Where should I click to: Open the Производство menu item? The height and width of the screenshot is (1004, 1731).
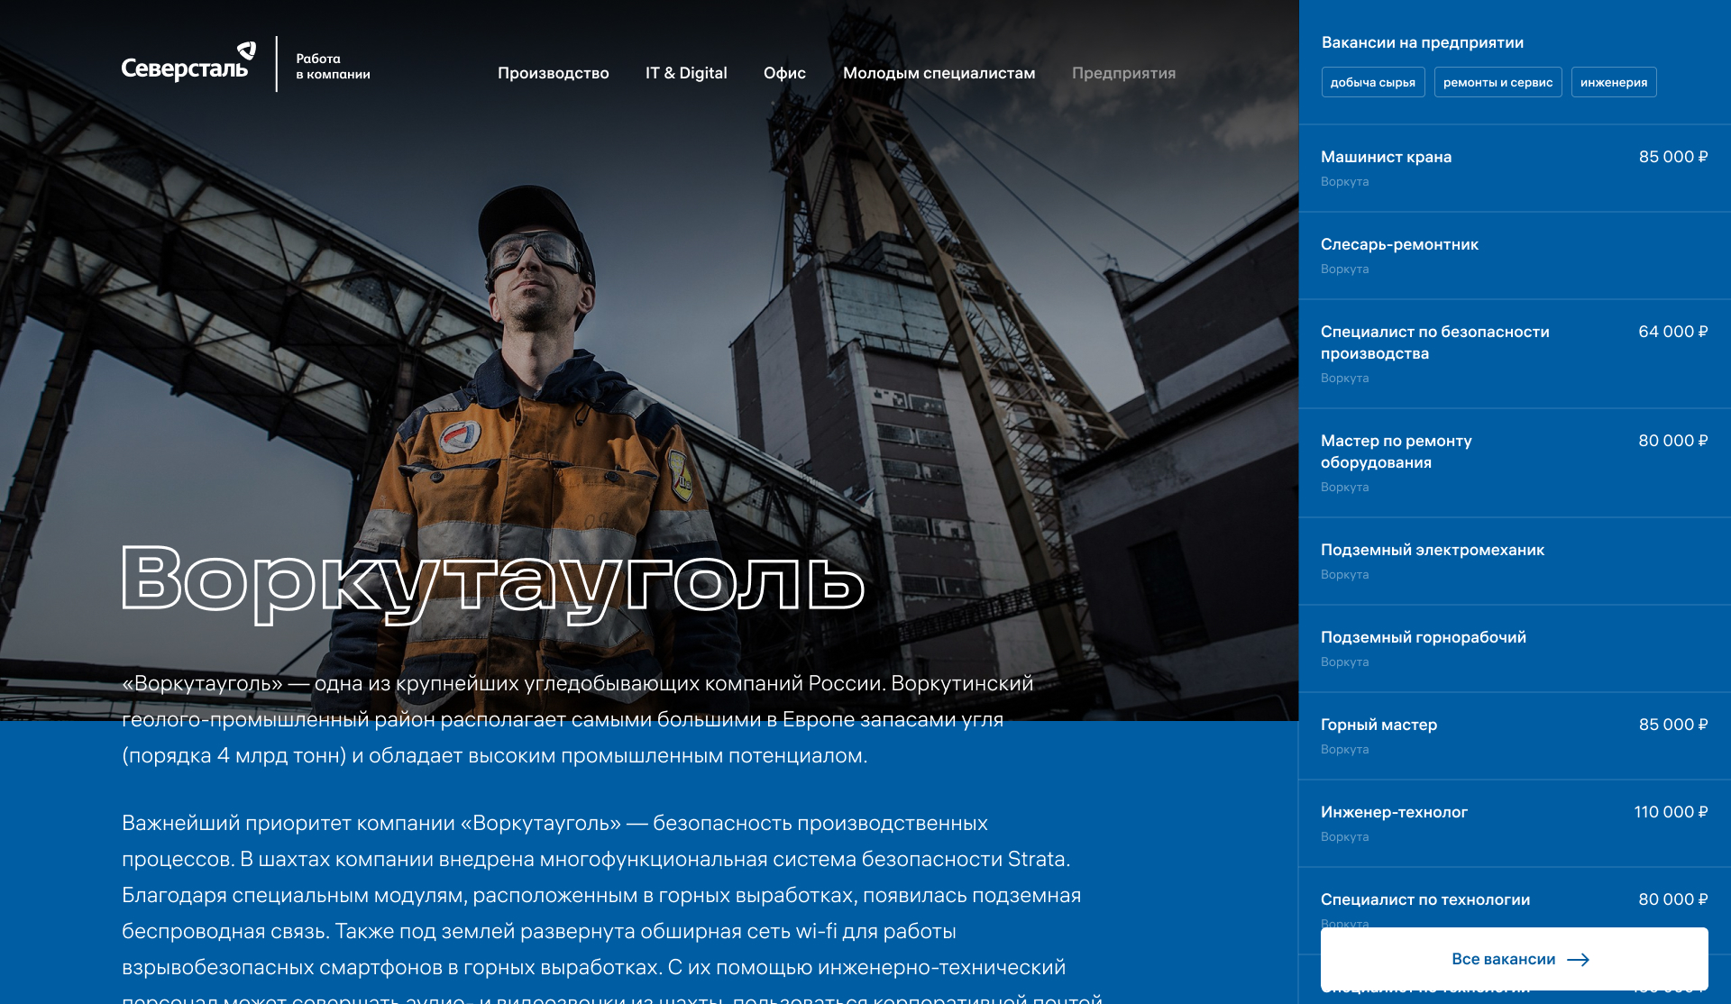click(553, 73)
